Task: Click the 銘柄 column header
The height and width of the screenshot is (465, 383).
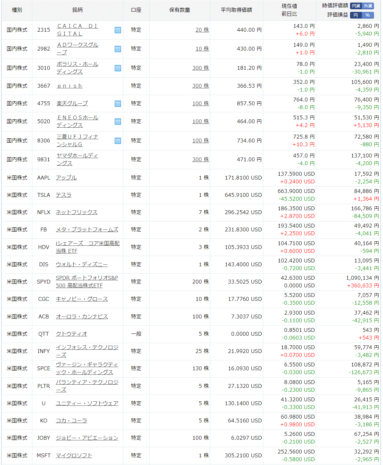Action: [x=77, y=10]
